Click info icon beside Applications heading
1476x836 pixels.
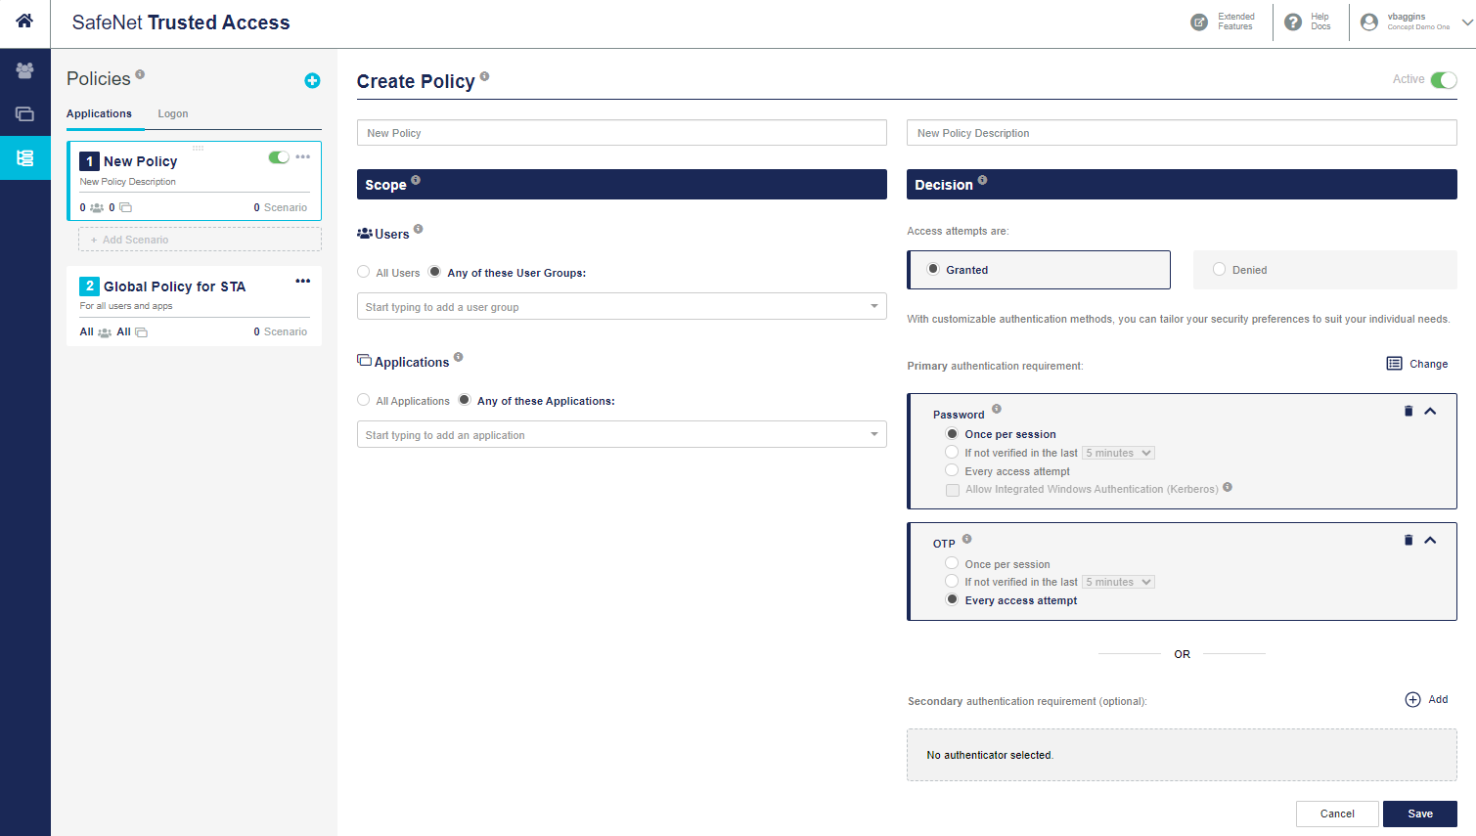point(458,357)
